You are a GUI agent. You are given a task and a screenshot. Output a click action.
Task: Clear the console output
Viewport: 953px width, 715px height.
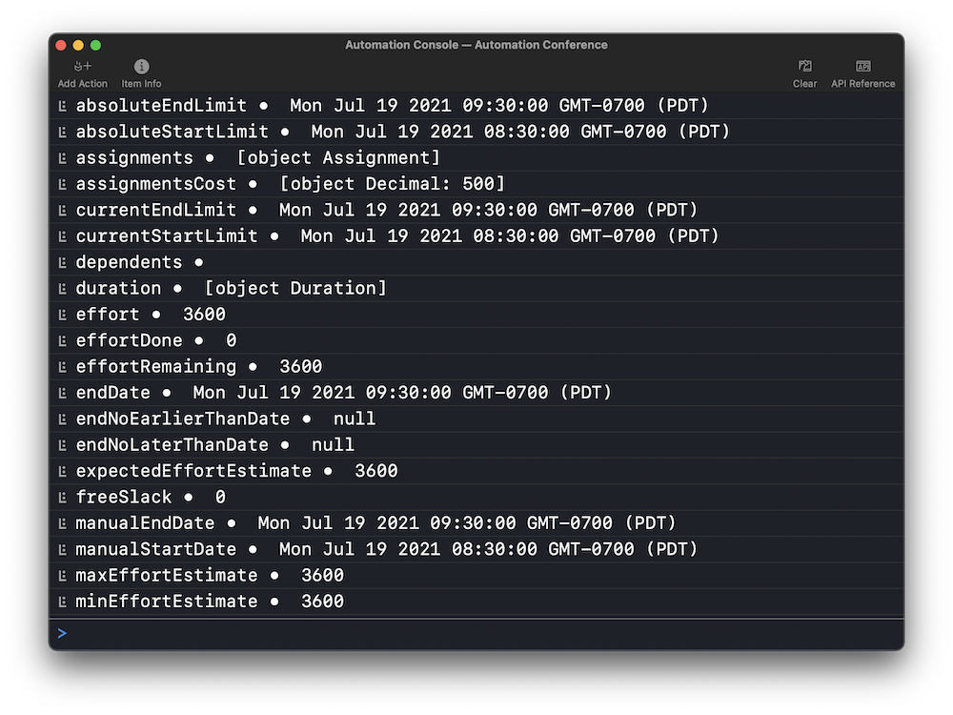[x=804, y=67]
